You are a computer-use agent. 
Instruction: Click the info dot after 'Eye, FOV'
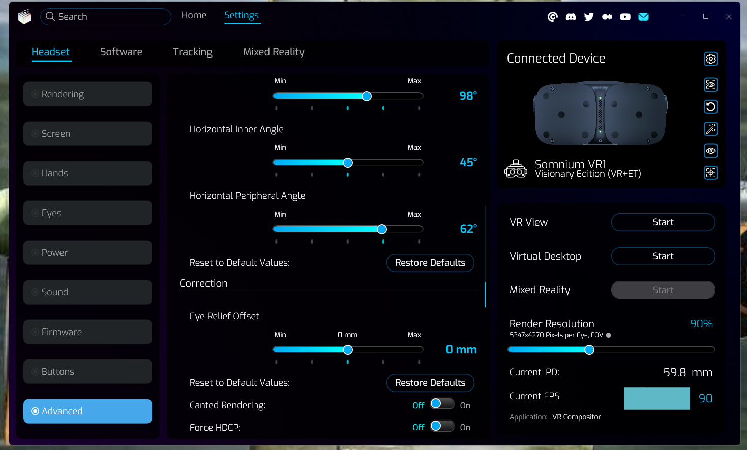pyautogui.click(x=609, y=335)
